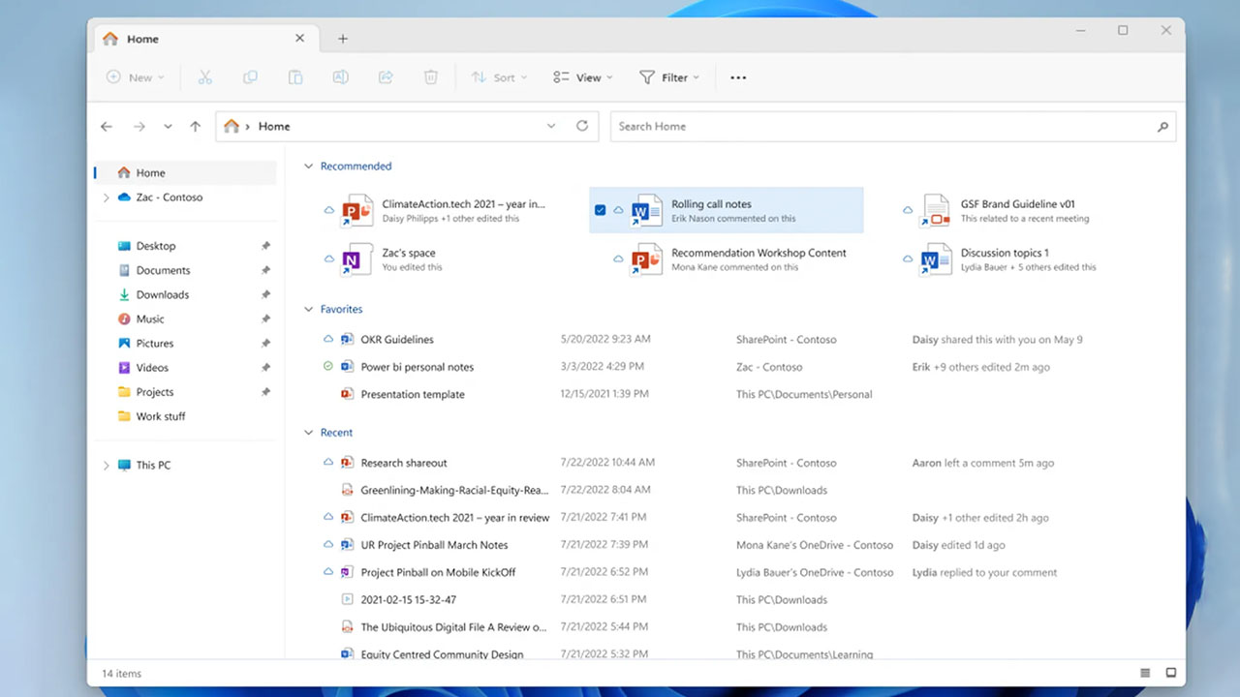Open the See more ellipsis menu

(738, 77)
